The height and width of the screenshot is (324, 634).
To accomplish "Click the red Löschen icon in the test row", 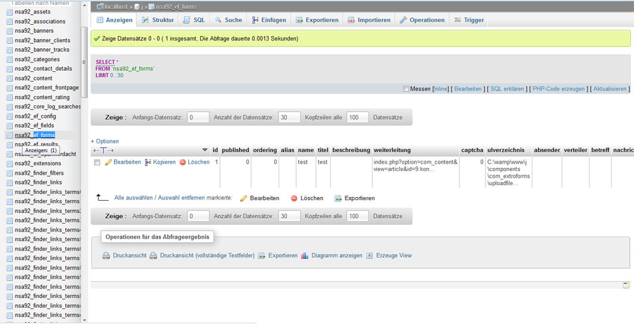I will click(183, 162).
